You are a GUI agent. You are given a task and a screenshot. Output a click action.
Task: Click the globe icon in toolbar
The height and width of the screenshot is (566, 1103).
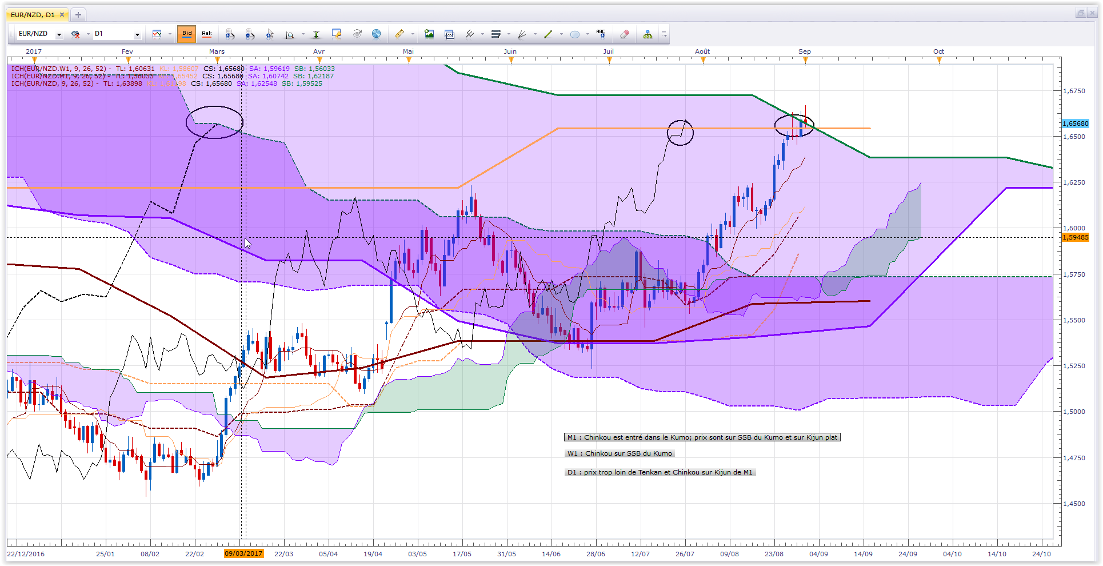(x=376, y=34)
